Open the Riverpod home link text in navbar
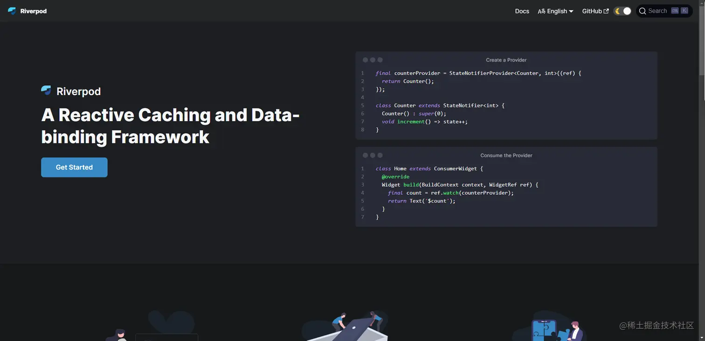Viewport: 705px width, 341px height. point(34,11)
